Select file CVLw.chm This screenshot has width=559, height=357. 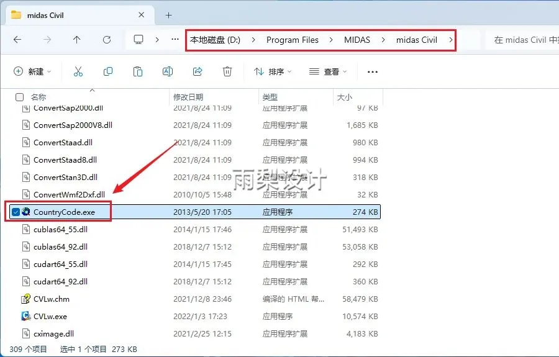[x=52, y=299]
